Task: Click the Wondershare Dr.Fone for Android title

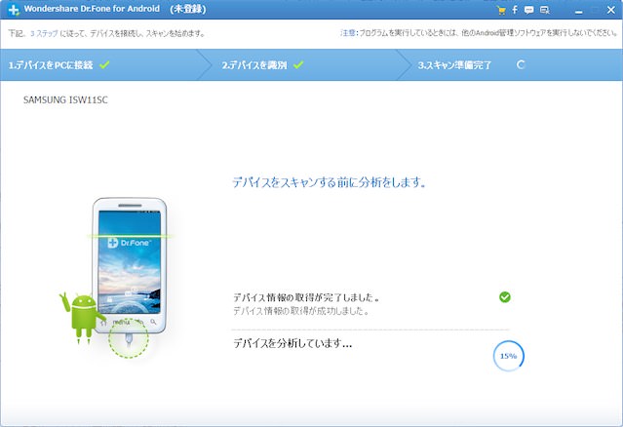Action: pyautogui.click(x=92, y=9)
